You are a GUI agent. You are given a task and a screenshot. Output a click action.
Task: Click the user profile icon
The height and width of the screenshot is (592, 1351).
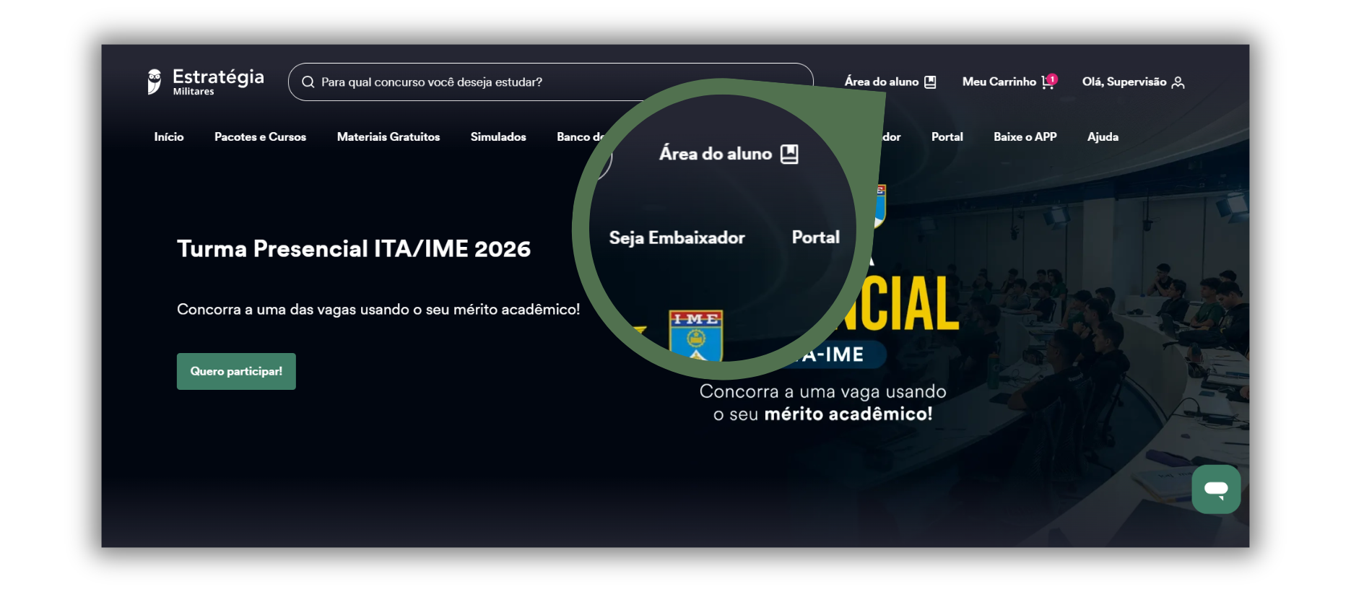(1178, 82)
